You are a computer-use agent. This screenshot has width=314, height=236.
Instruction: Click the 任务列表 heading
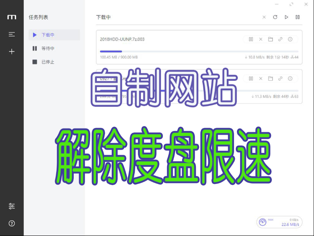[38, 17]
